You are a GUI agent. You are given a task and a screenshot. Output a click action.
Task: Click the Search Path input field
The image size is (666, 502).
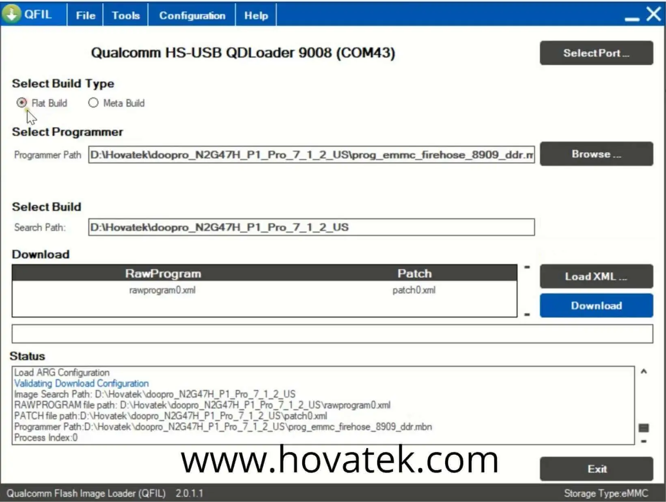tap(311, 227)
